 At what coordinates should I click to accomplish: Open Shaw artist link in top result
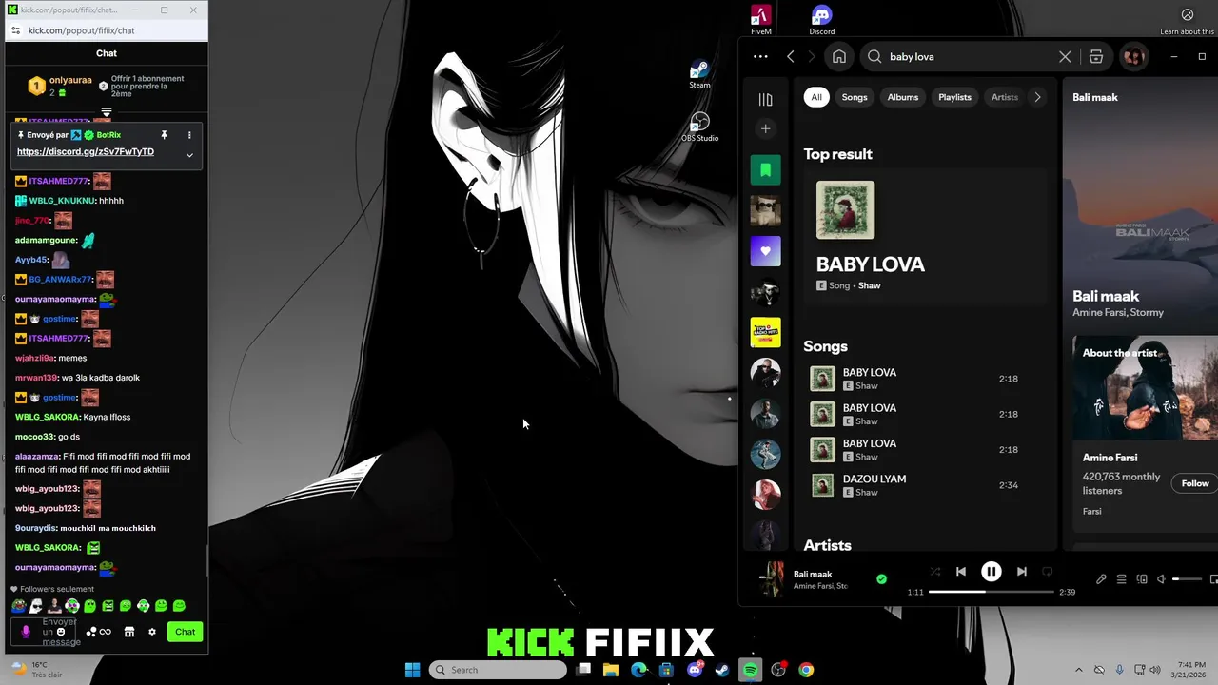click(x=869, y=285)
